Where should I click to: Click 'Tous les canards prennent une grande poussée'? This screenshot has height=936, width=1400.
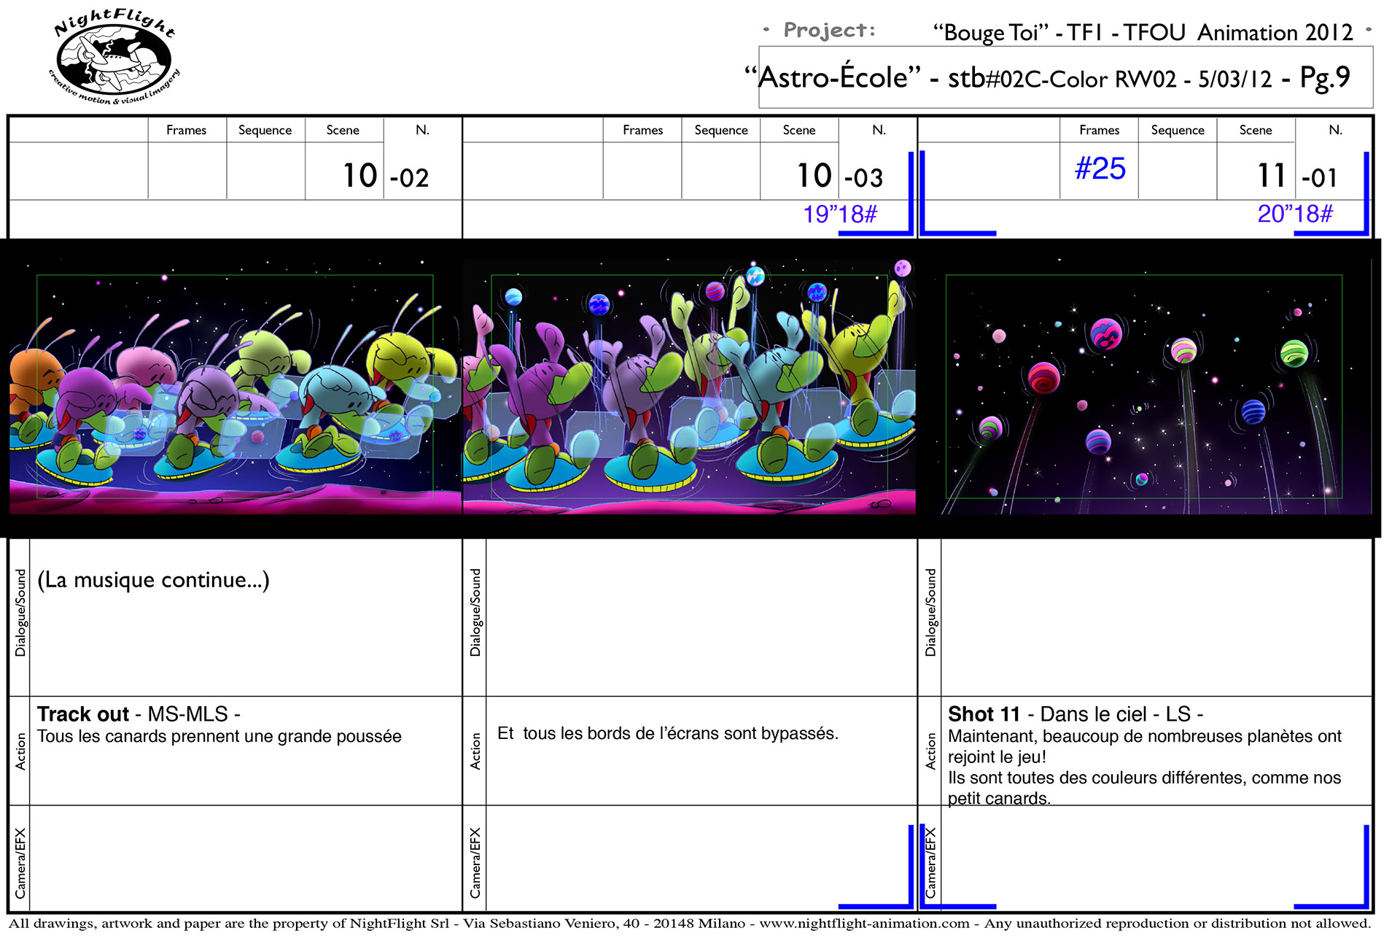click(219, 737)
